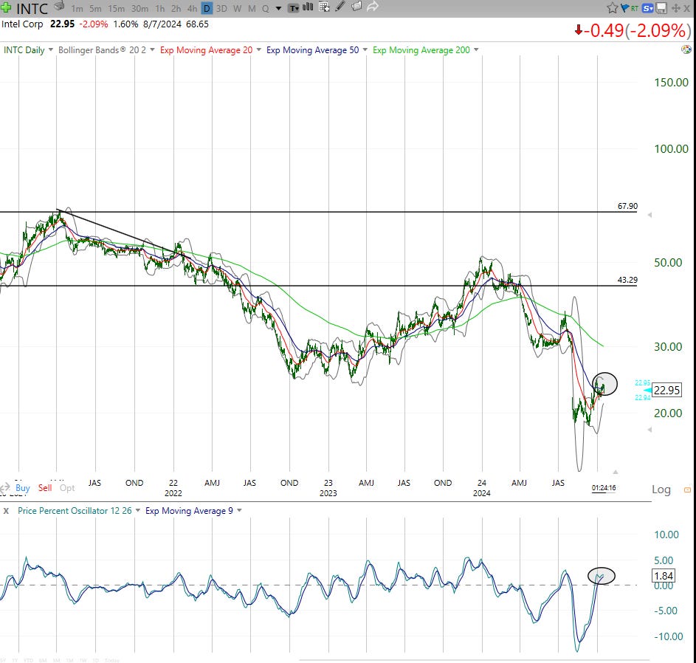Select the pencil drawing tools icon

click(x=340, y=7)
